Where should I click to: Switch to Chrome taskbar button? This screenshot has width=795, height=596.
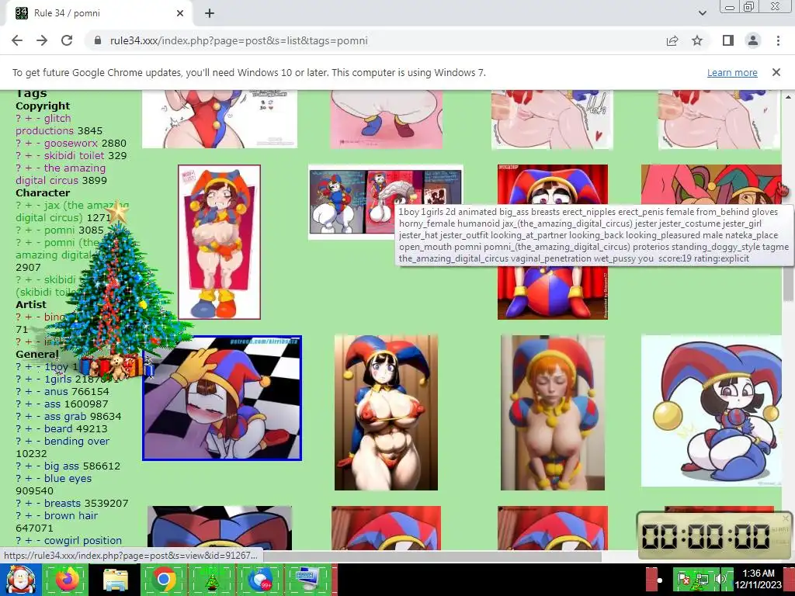click(164, 579)
